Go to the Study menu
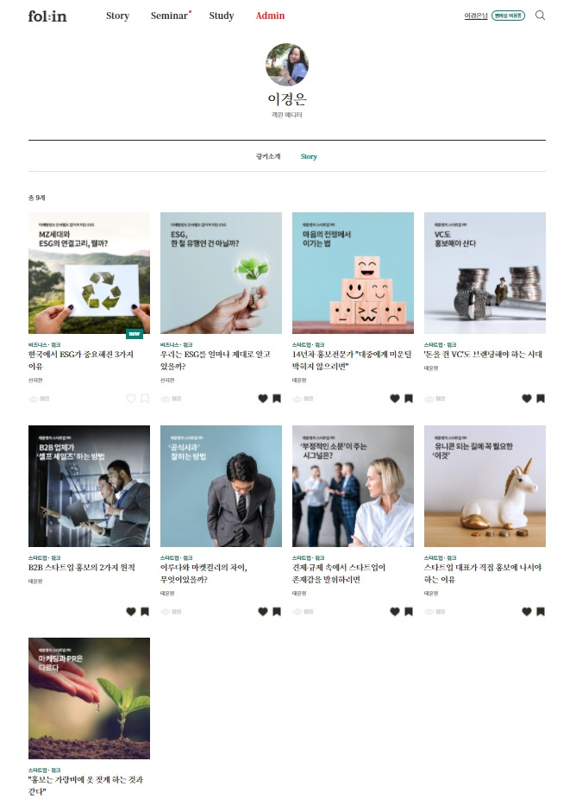Screen dimensions: 576x799 click(x=222, y=16)
